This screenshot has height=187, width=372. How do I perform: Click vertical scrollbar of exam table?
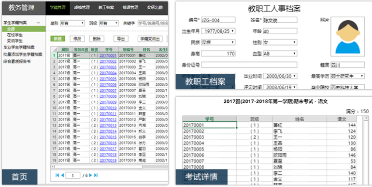366,150
